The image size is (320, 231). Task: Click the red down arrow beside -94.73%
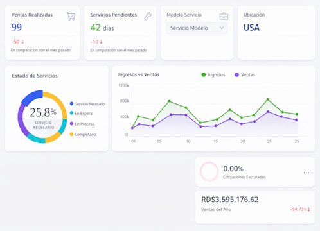tap(308, 209)
